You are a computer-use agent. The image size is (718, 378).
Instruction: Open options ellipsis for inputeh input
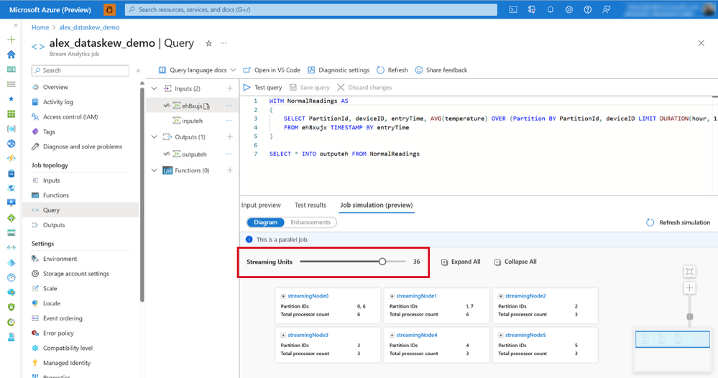[x=229, y=121]
